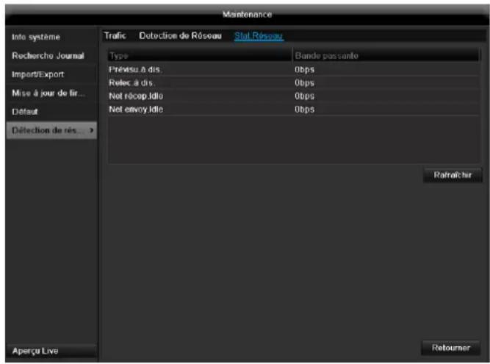Image resolution: width=490 pixels, height=364 pixels.
Task: Select the Net envoy.Idle row
Action: [137, 110]
